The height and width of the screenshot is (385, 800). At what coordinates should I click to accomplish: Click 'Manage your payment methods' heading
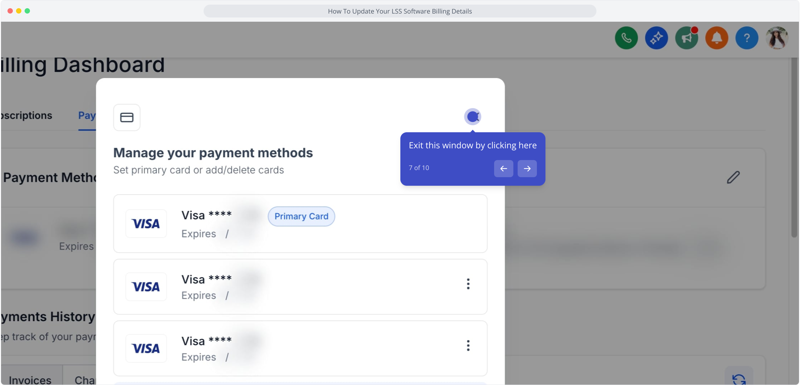coord(213,153)
